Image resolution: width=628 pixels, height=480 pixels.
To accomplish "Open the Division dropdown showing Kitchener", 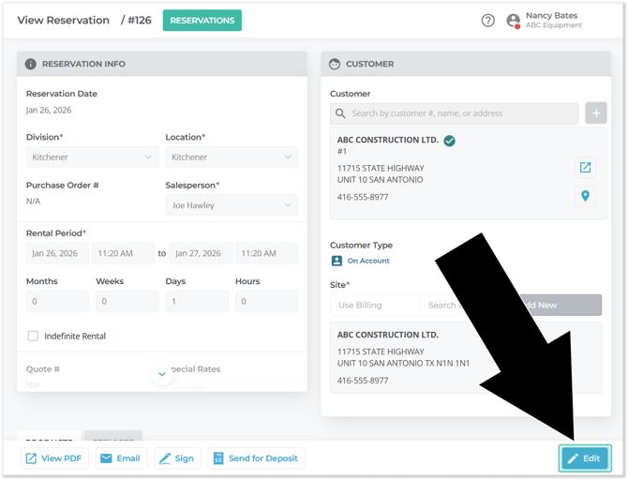I will (x=91, y=157).
